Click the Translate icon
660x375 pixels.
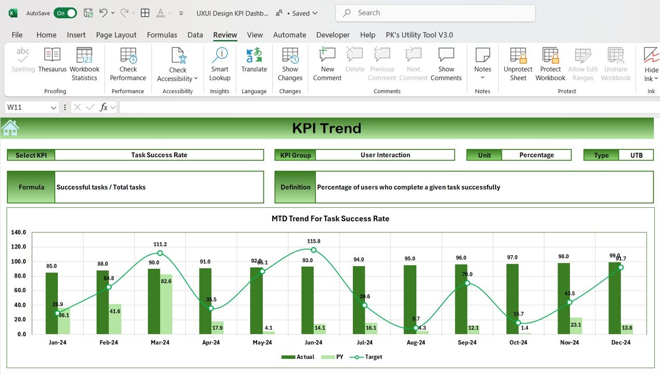point(254,56)
